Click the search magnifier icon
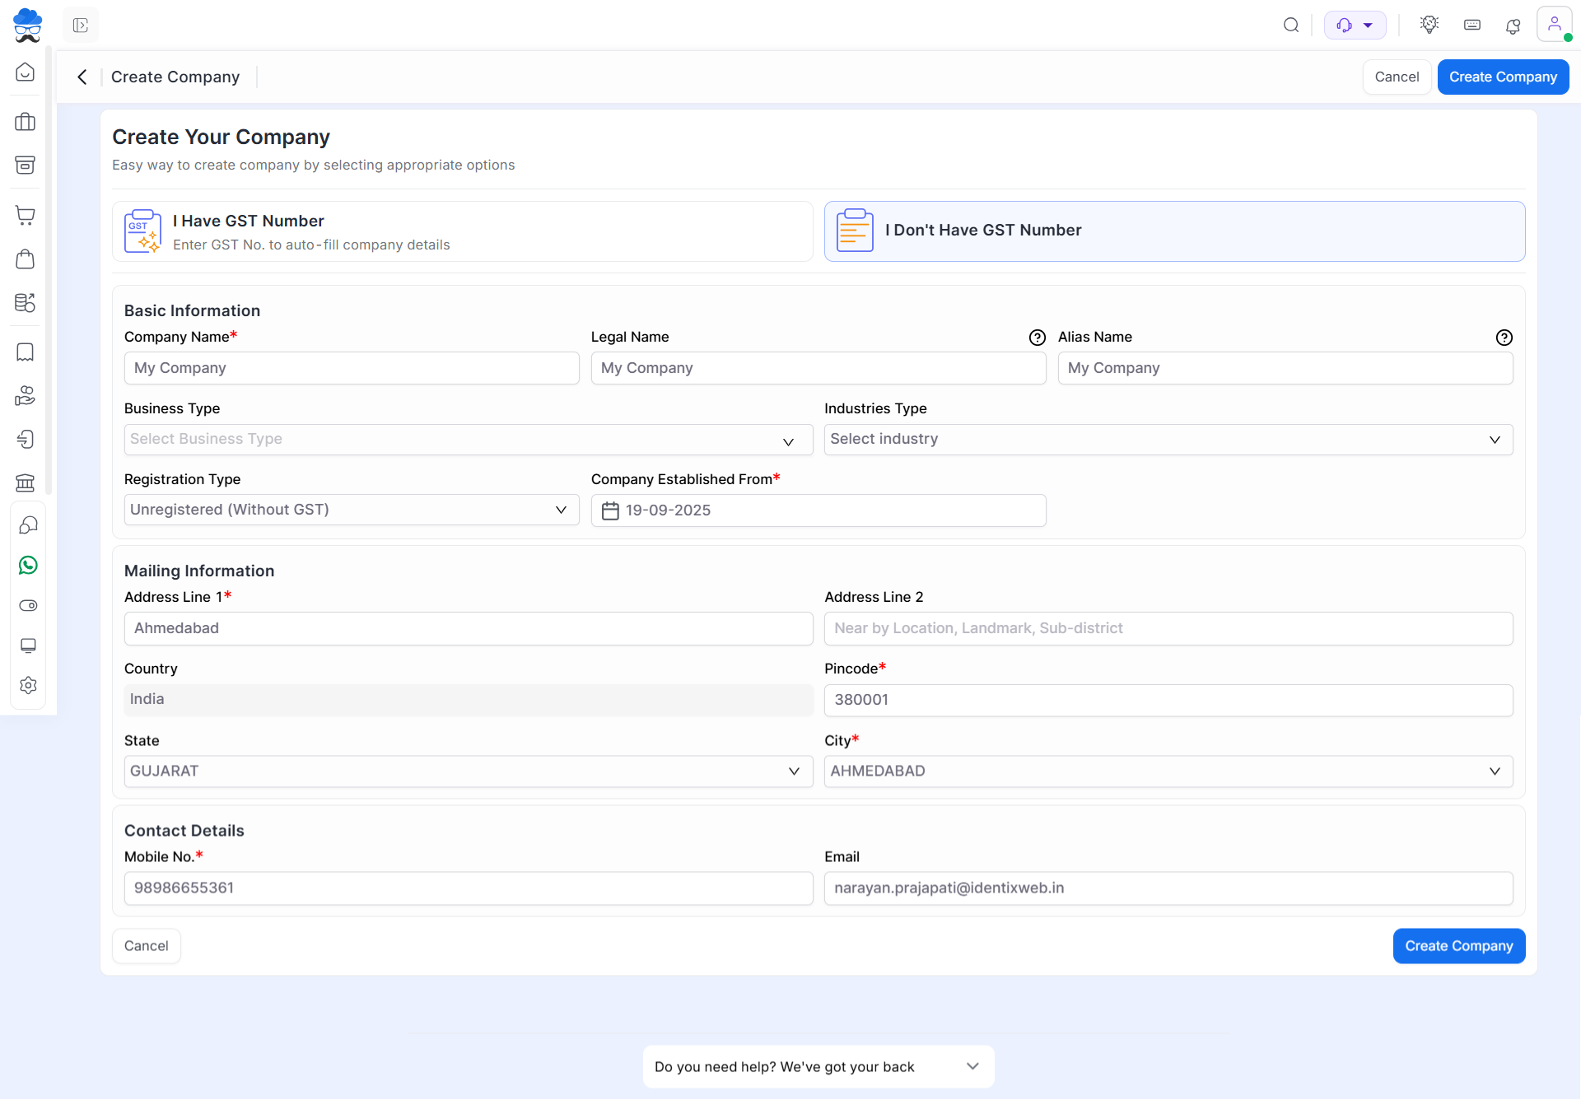Viewport: 1581px width, 1100px height. click(x=1291, y=26)
